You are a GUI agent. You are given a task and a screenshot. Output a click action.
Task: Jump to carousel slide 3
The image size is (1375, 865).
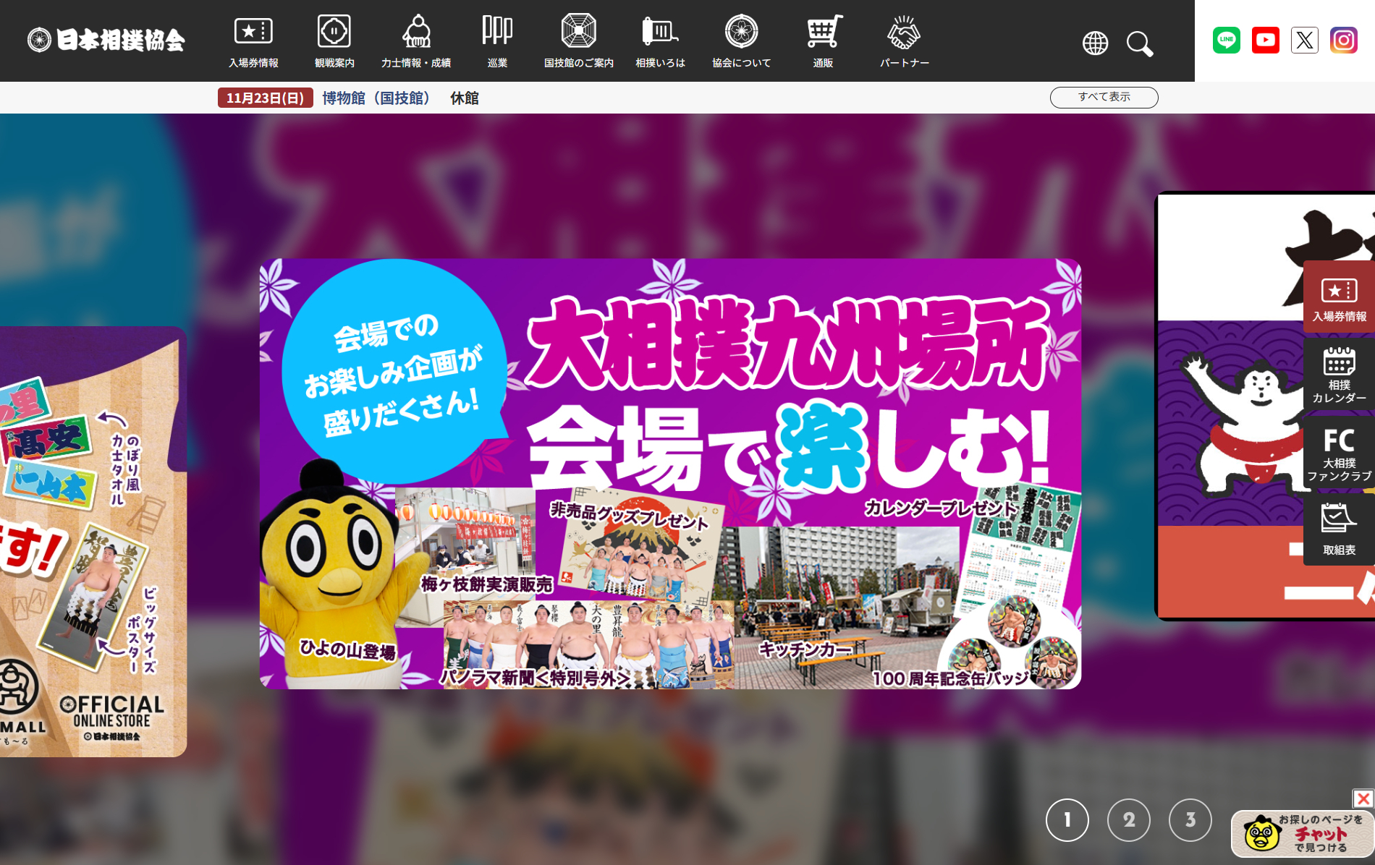point(1190,819)
